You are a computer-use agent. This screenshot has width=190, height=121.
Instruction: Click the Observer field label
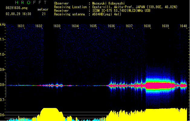point(61,3)
